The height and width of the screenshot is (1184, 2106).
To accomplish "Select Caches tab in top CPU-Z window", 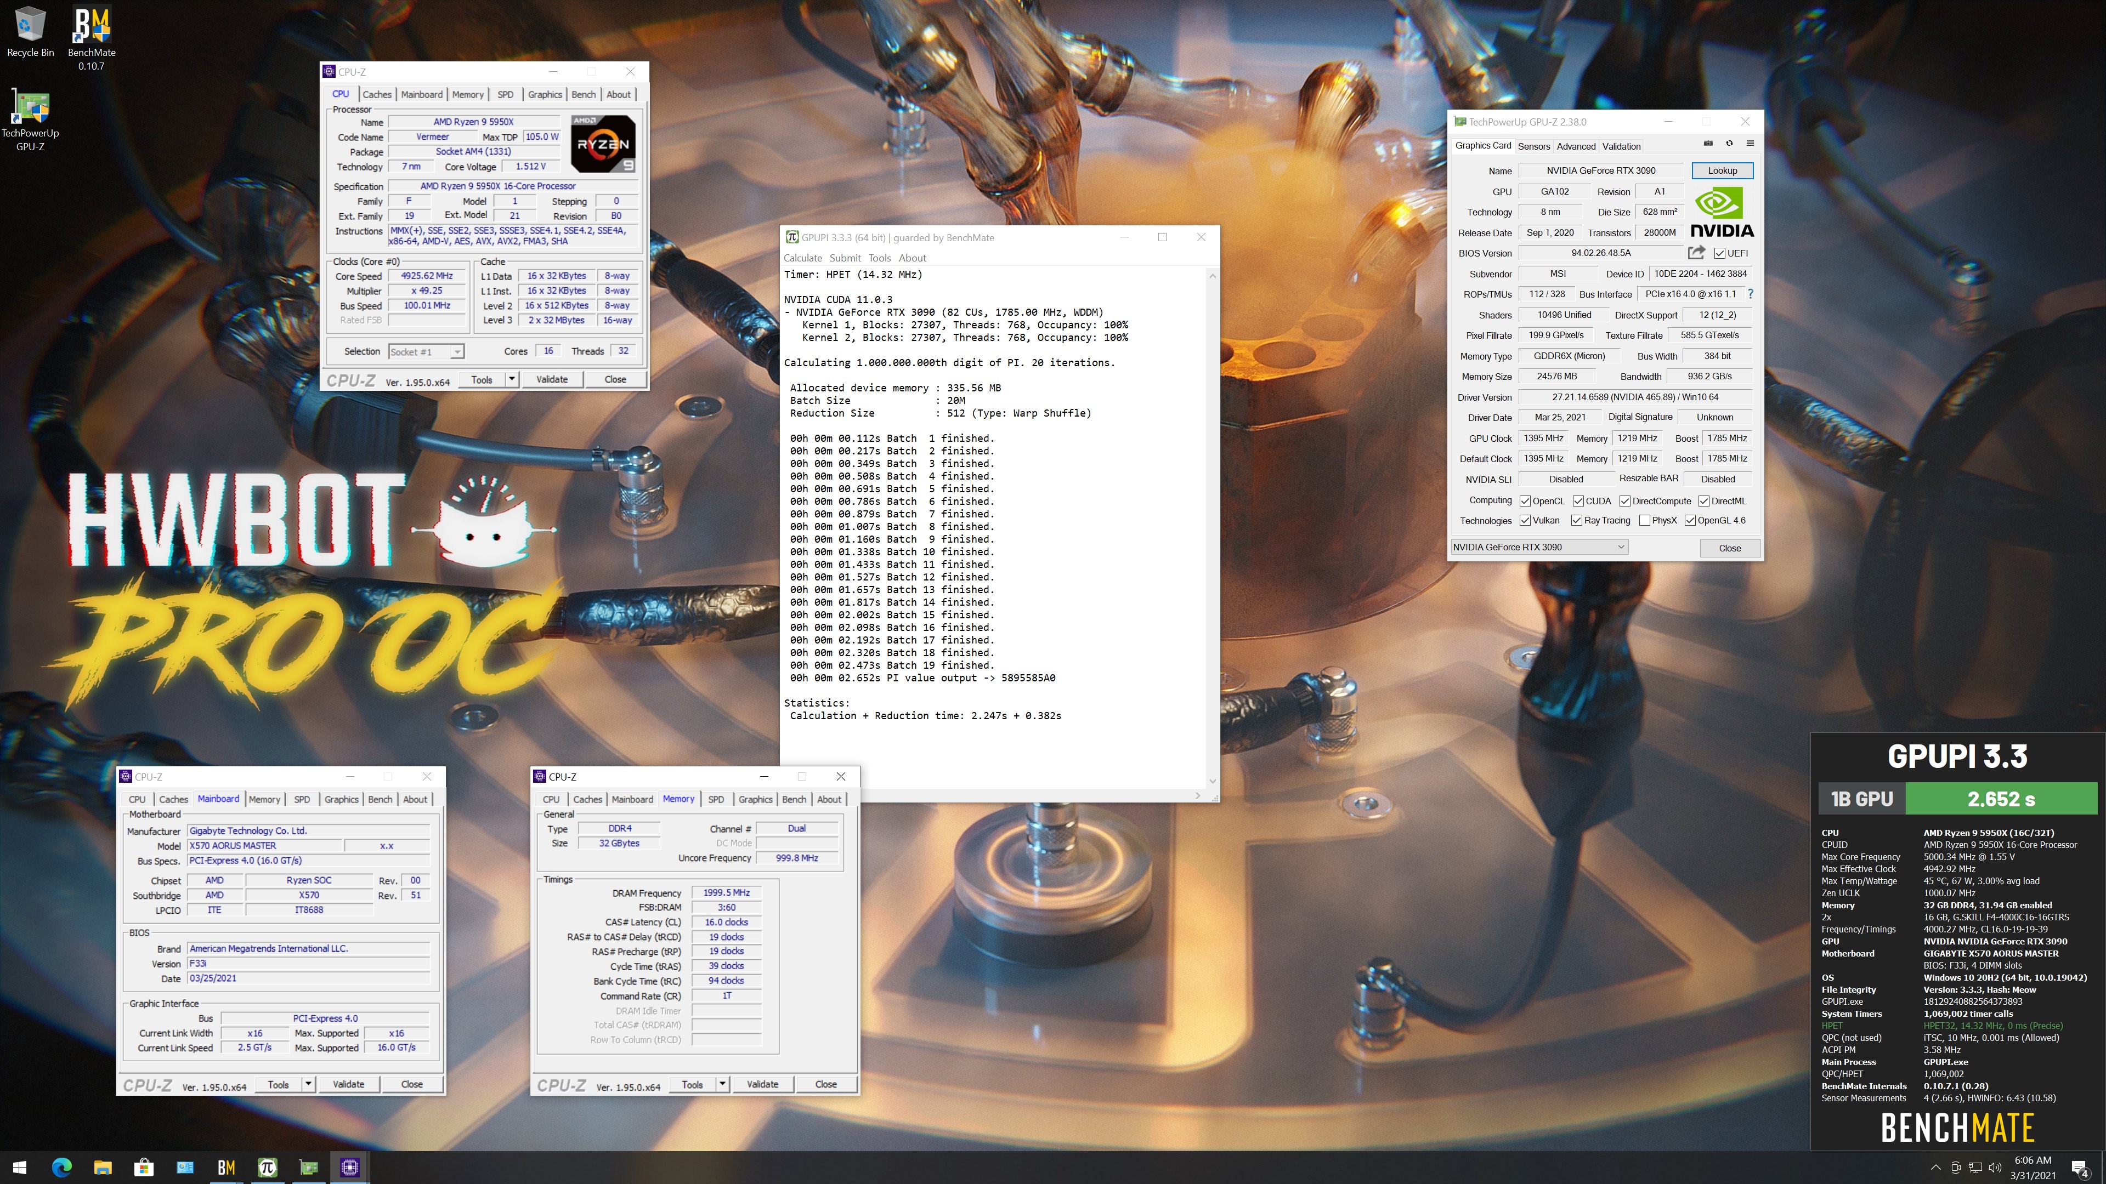I will coord(377,95).
